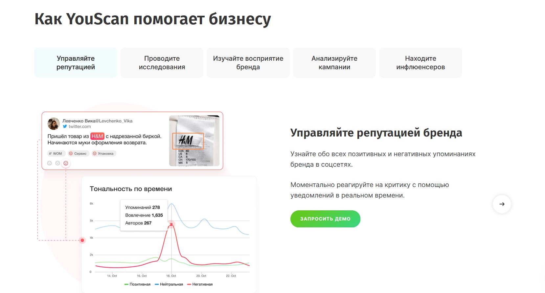Image resolution: width=545 pixels, height=293 pixels.
Task: Click the WOM tag chip
Action: tap(56, 154)
